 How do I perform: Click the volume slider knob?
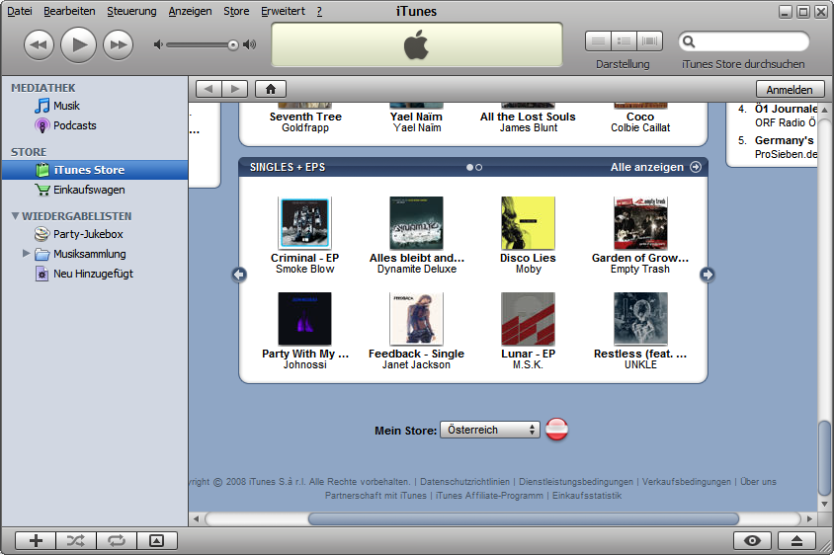pos(233,44)
